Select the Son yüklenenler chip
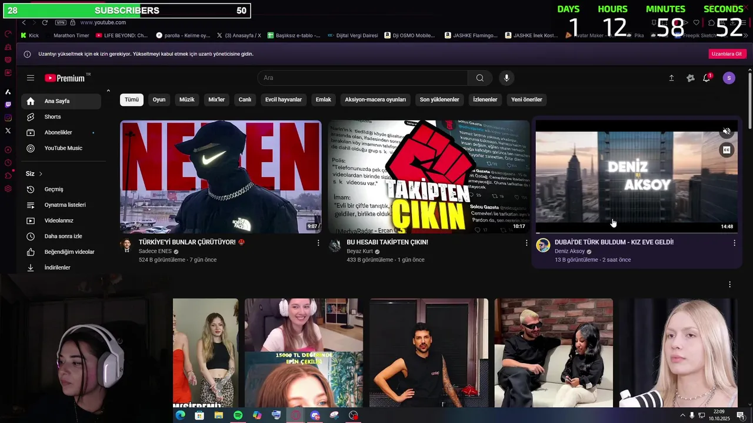753x423 pixels. tap(439, 99)
